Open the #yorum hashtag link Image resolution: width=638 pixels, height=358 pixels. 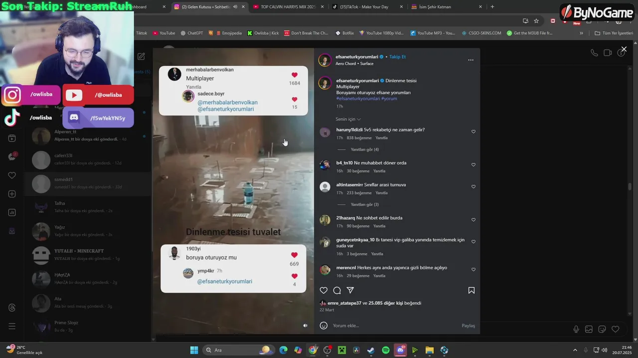389,98
